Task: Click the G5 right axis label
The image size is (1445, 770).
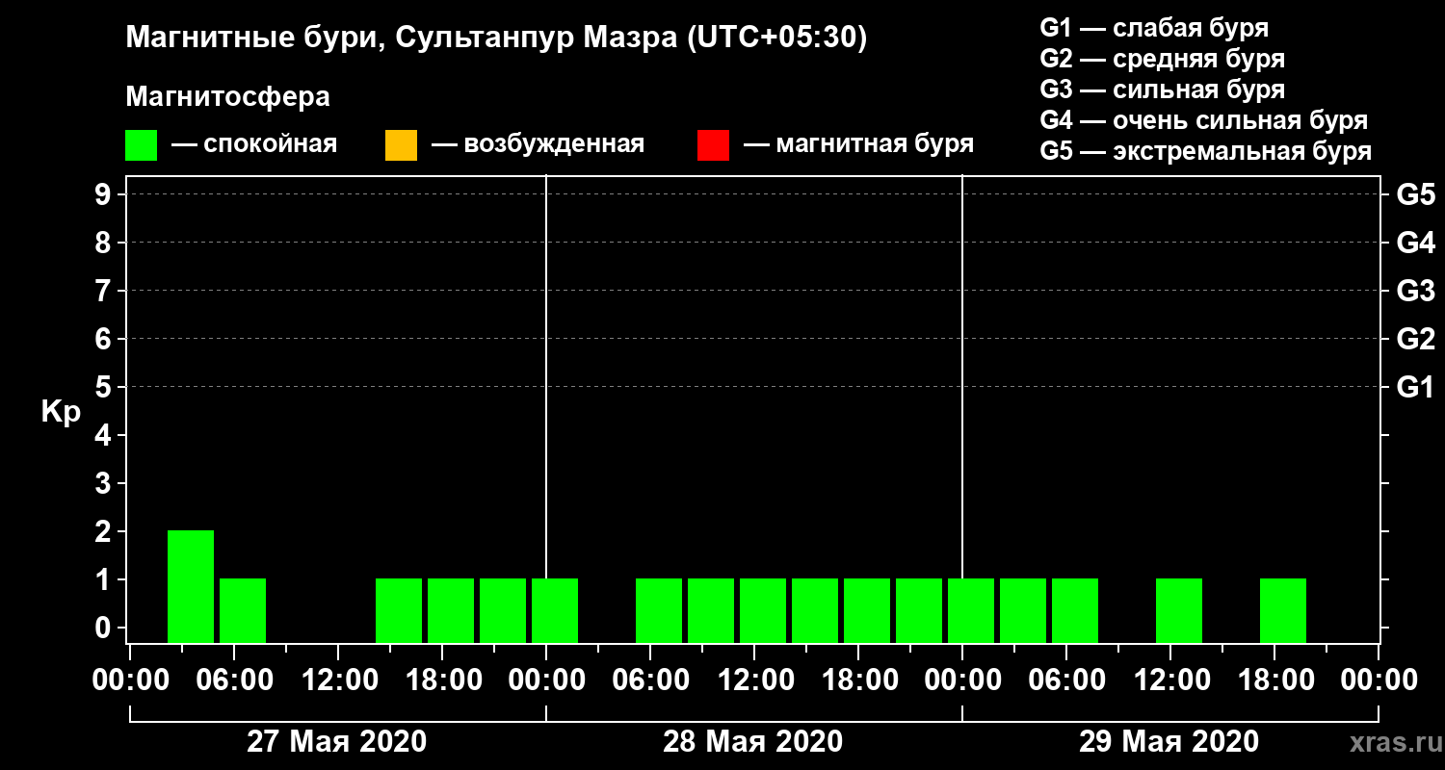Action: [x=1416, y=194]
